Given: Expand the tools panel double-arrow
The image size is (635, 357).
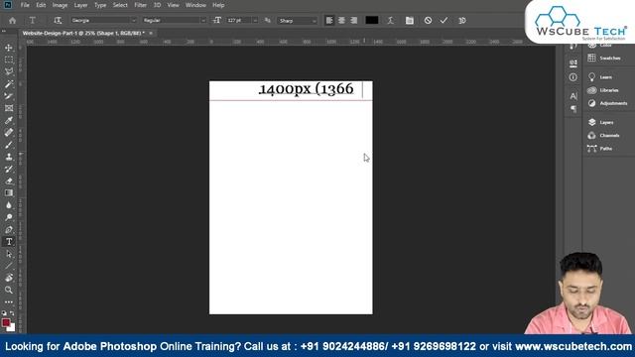Looking at the screenshot, I should 4,31.
